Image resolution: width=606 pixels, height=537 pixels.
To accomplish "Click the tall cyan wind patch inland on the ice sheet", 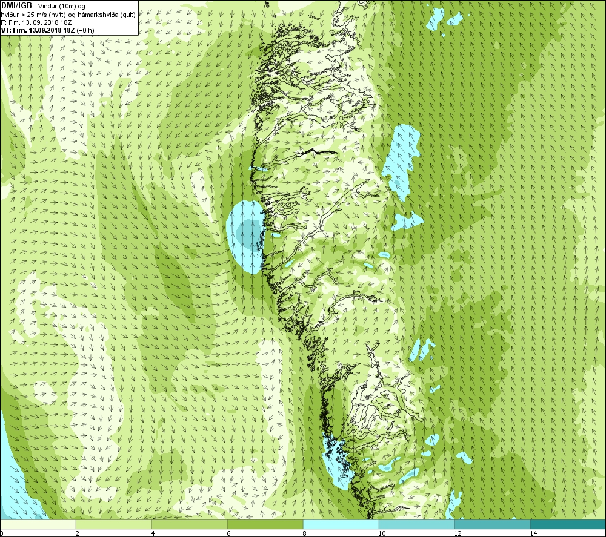I will click(x=401, y=162).
